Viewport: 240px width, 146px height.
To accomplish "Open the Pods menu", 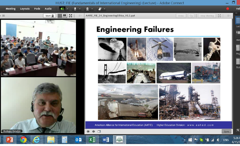I will 37,9.
